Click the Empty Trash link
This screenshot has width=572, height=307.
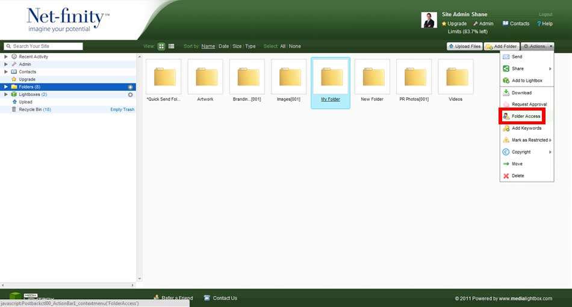point(122,109)
